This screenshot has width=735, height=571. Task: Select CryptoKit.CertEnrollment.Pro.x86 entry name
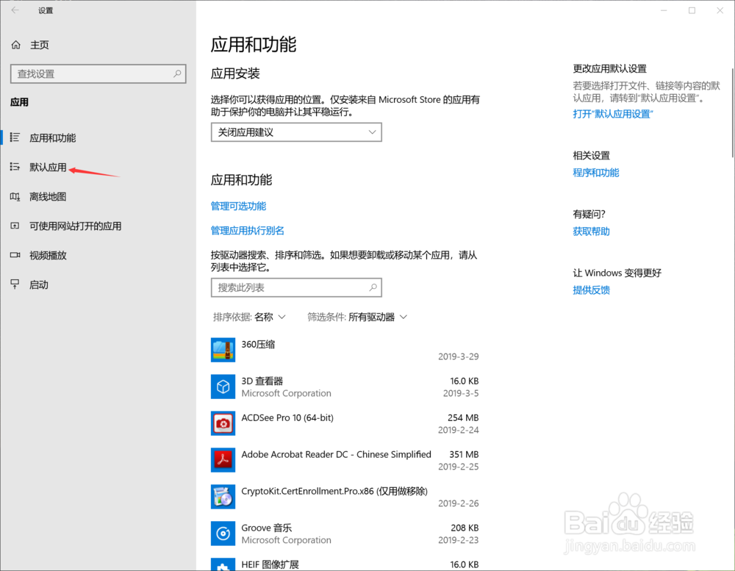(x=334, y=491)
